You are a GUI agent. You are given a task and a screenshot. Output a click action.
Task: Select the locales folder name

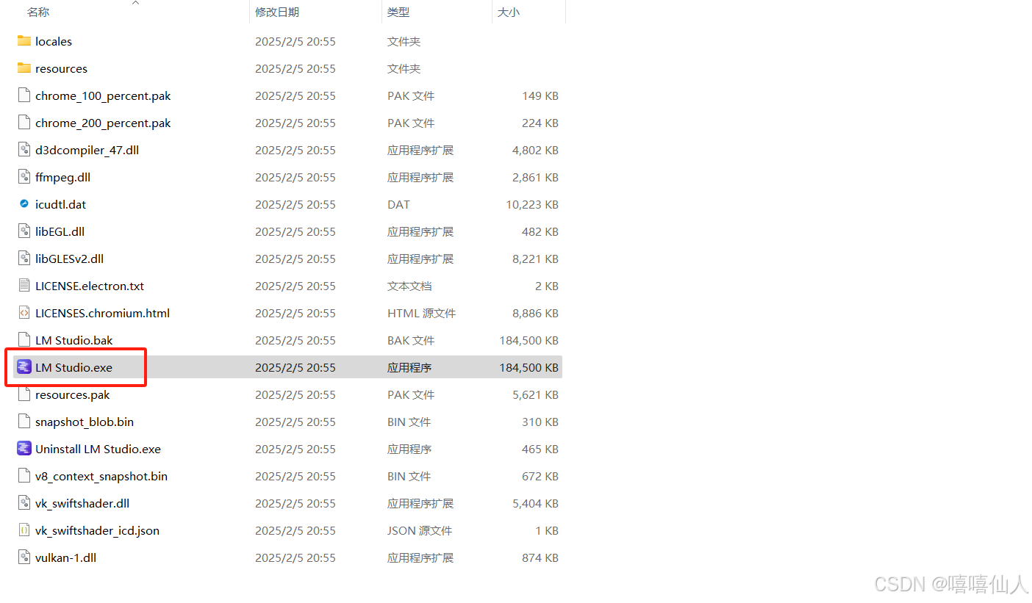coord(54,42)
